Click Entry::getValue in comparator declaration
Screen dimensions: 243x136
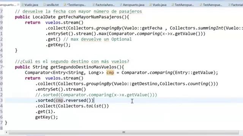(x=194, y=73)
